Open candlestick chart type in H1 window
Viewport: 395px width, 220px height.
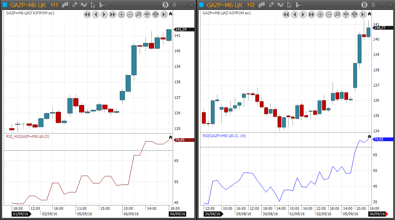click(x=65, y=5)
